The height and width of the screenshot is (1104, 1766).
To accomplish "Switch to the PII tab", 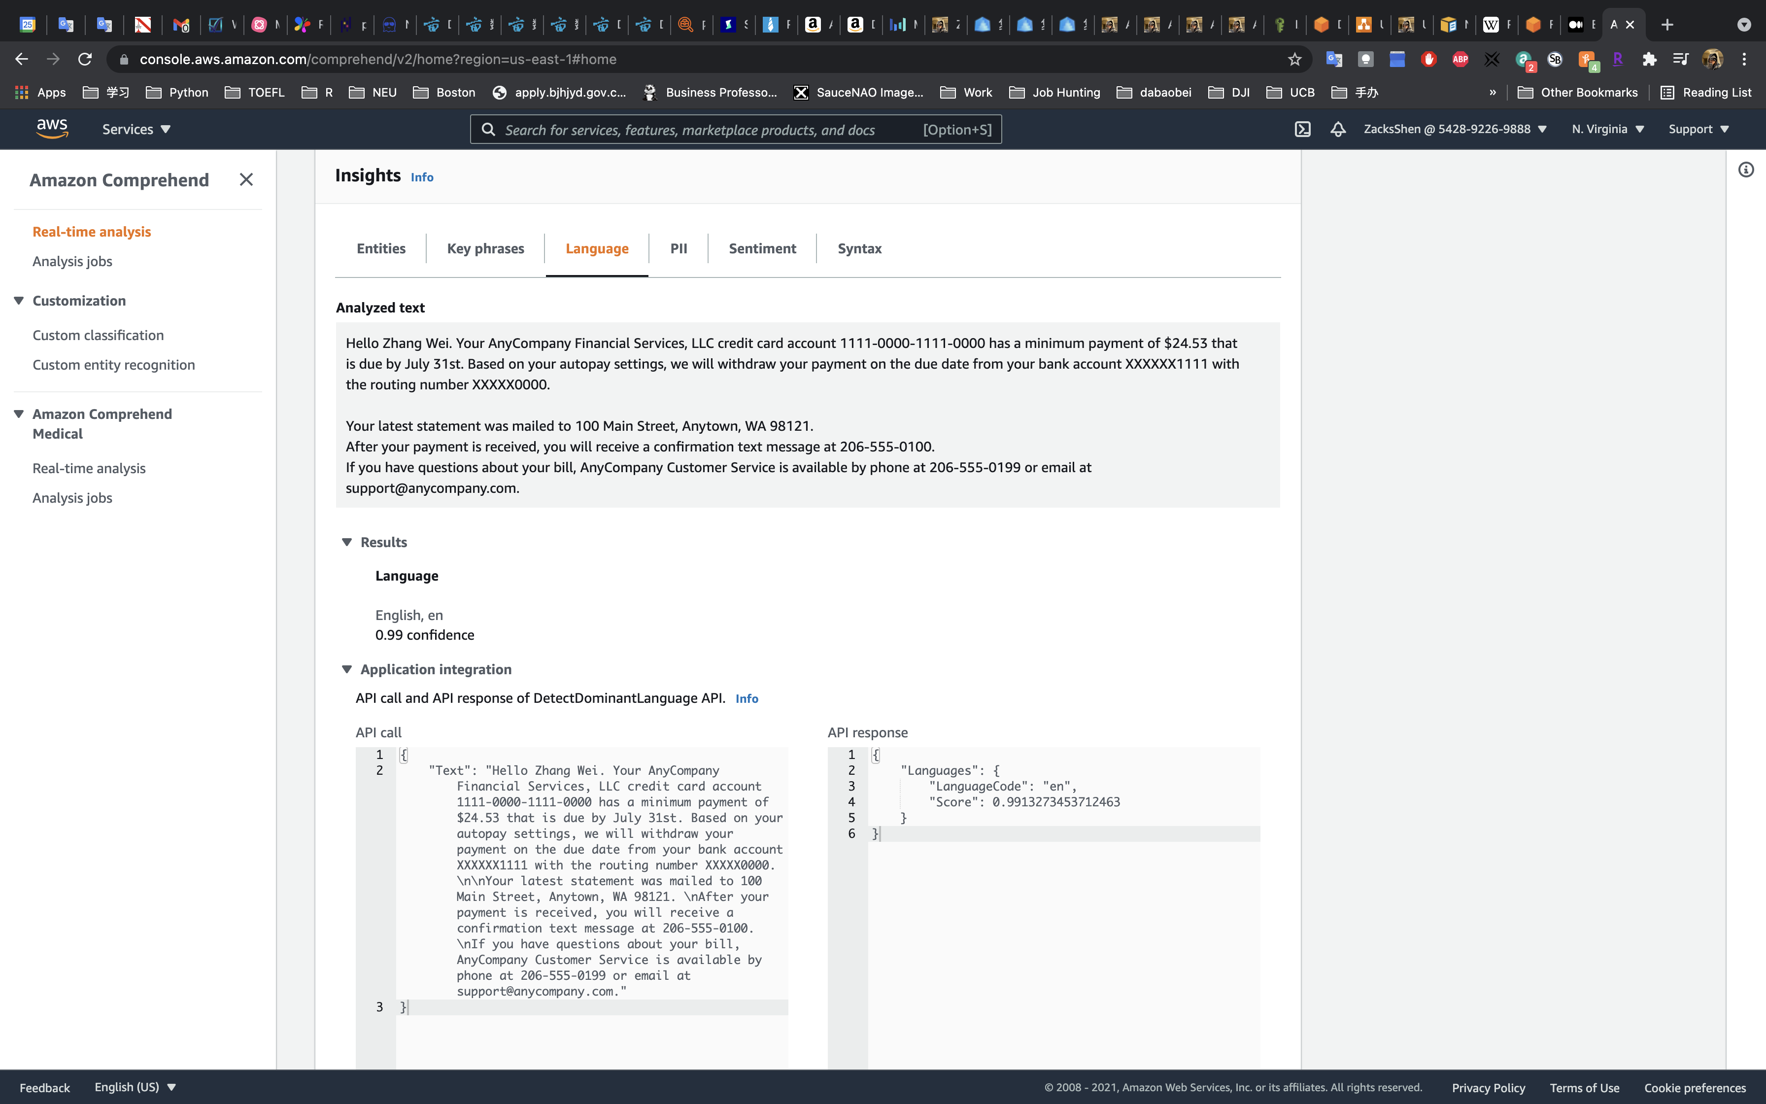I will (678, 248).
